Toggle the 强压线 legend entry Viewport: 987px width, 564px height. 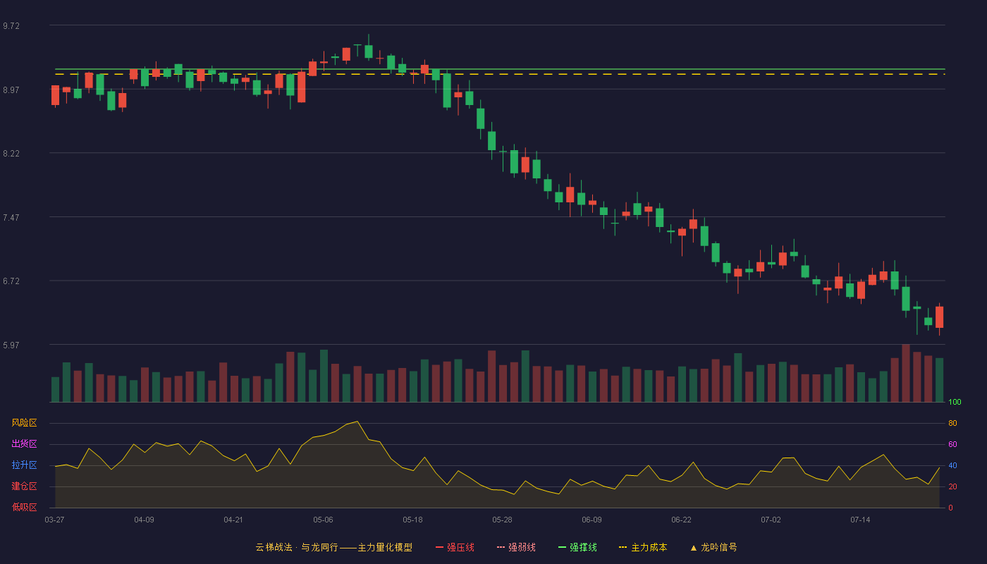tap(455, 547)
